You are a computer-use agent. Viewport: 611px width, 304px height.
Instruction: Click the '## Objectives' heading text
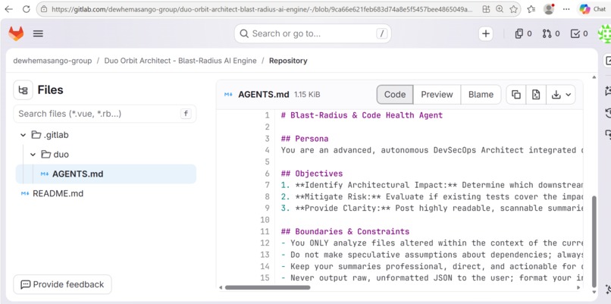312,174
